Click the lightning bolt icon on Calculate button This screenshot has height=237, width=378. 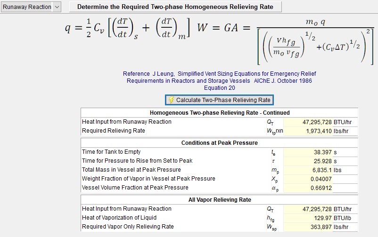[171, 100]
